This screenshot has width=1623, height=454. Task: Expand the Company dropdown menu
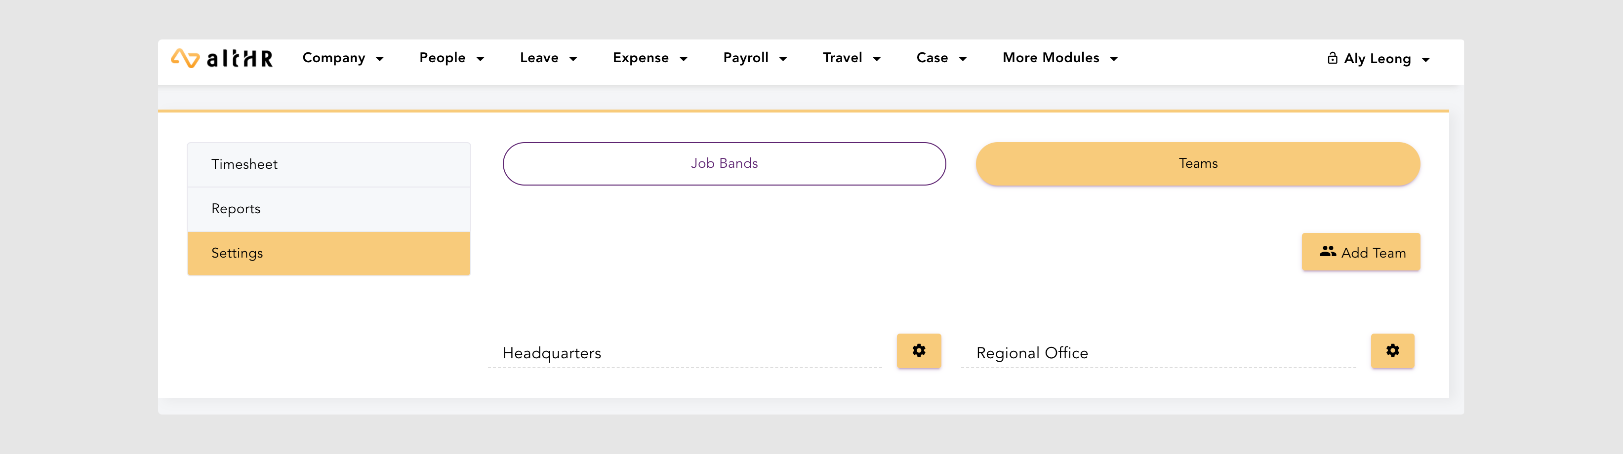[x=343, y=59]
